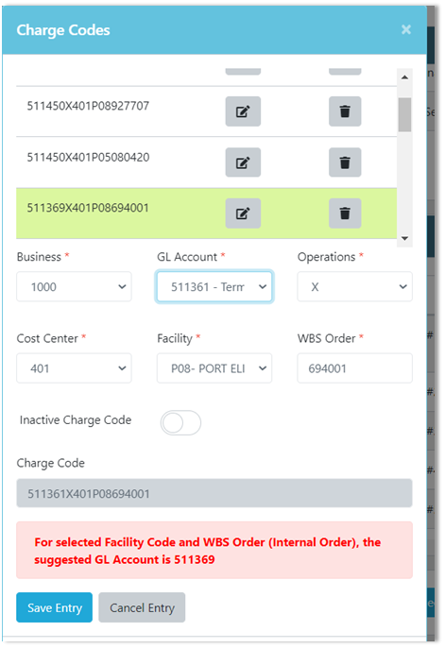Delete charge code 511450X401P08927707
The width and height of the screenshot is (445, 648).
tap(345, 111)
